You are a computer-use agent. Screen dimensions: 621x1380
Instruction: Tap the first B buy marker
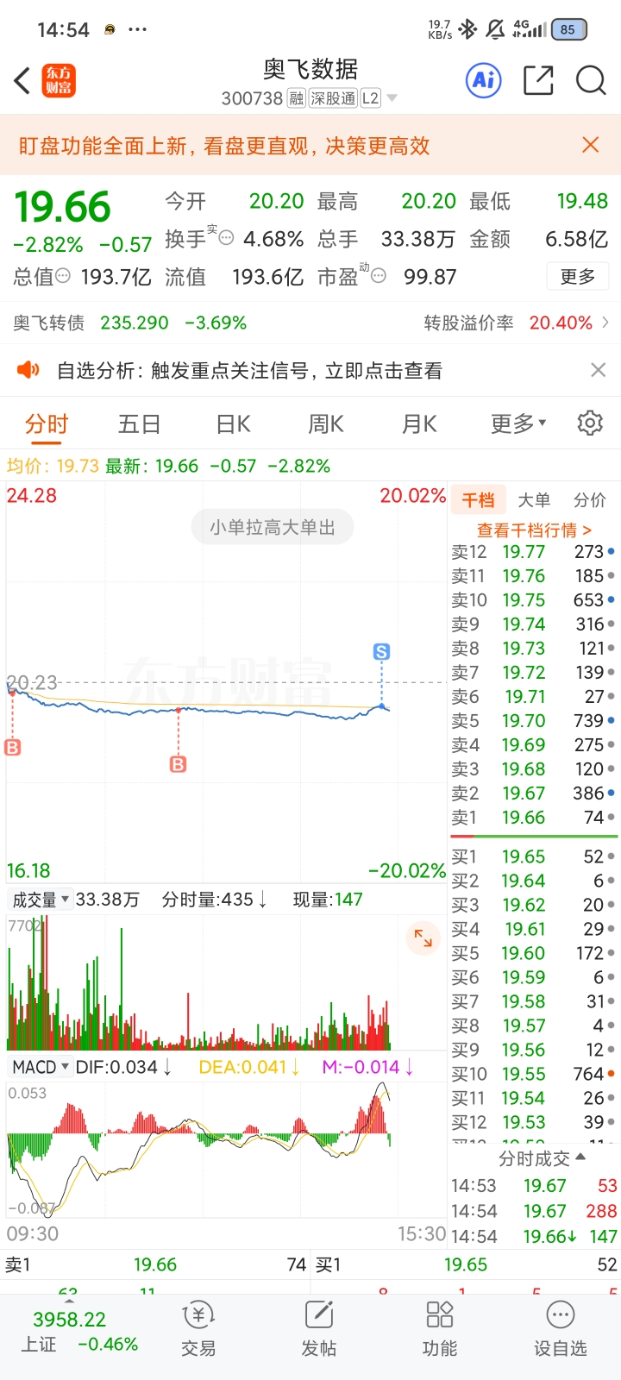pyautogui.click(x=12, y=747)
